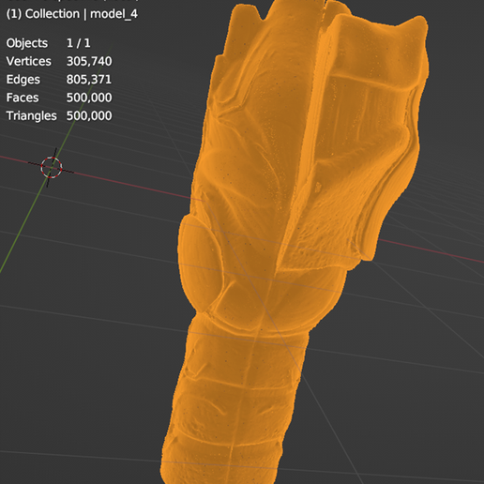
Task: Click the 500,000 value in Triangles row
Action: (89, 115)
